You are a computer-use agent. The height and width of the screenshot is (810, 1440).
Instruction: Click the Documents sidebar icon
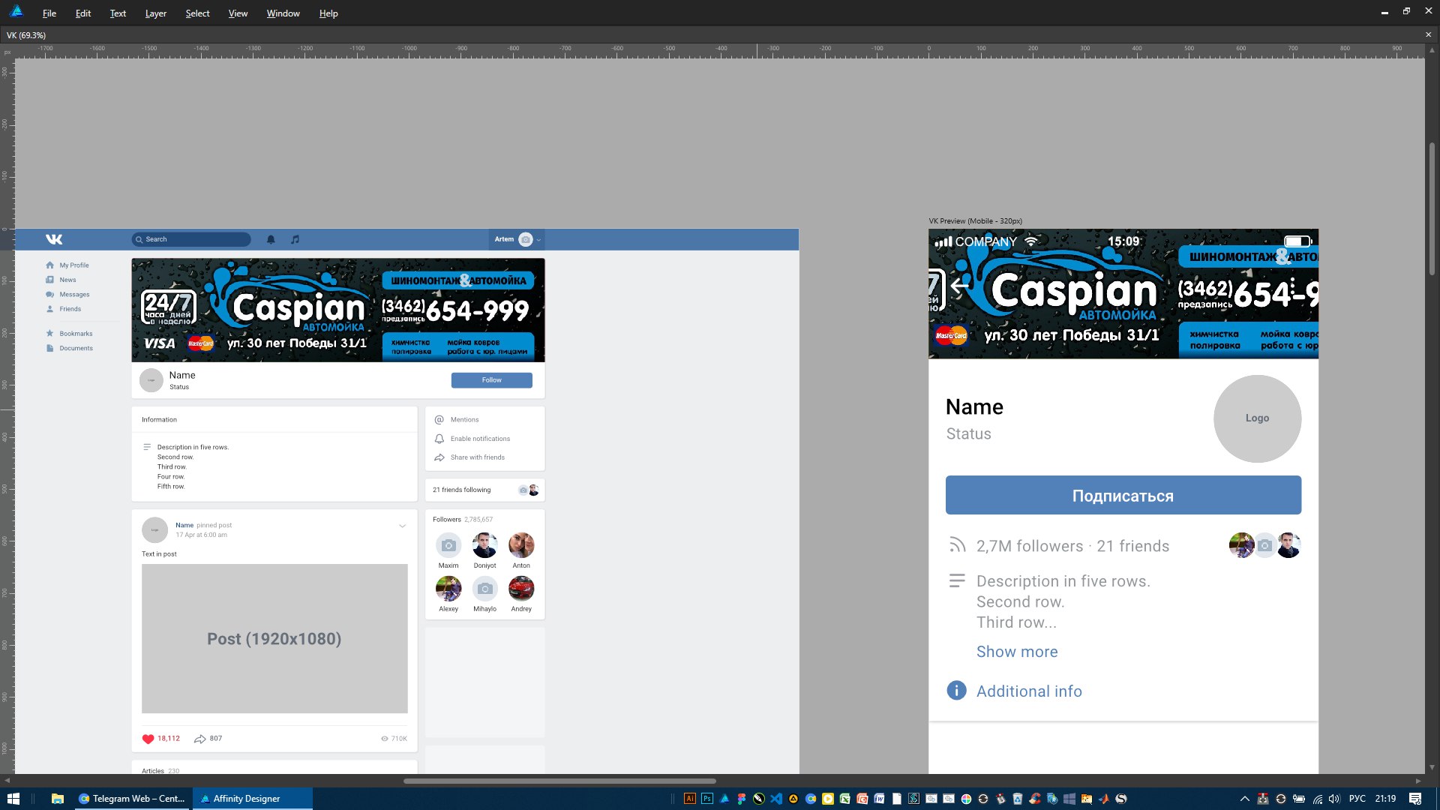(49, 348)
